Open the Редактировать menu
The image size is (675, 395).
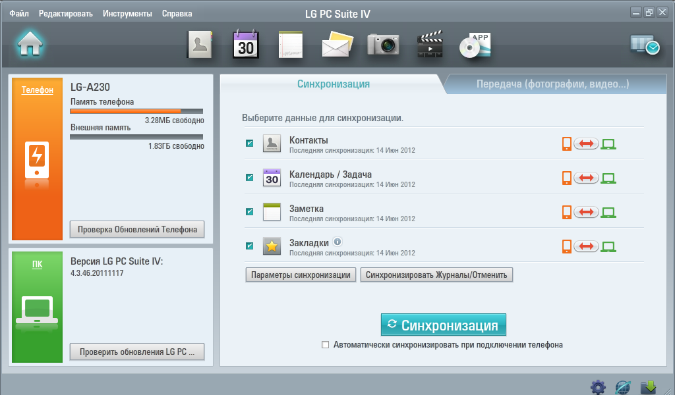click(x=66, y=14)
